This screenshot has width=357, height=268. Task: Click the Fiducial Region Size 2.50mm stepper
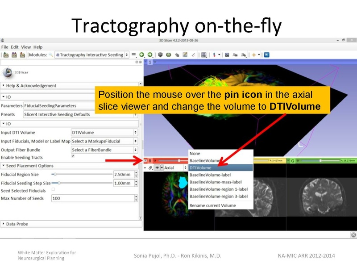[136, 174]
